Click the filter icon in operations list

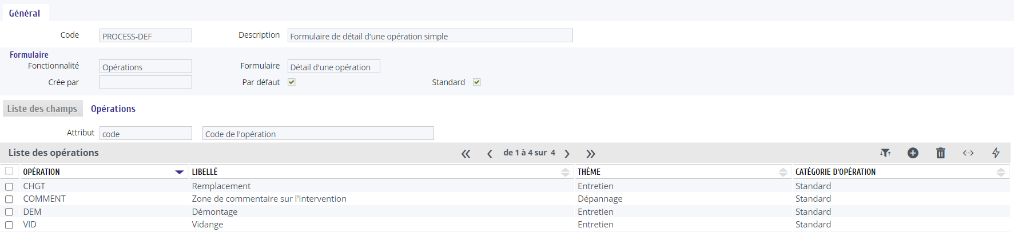coord(885,153)
